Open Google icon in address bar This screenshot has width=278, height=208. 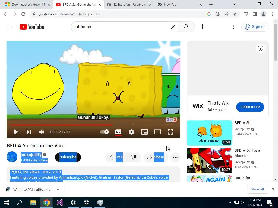pyautogui.click(x=209, y=14)
